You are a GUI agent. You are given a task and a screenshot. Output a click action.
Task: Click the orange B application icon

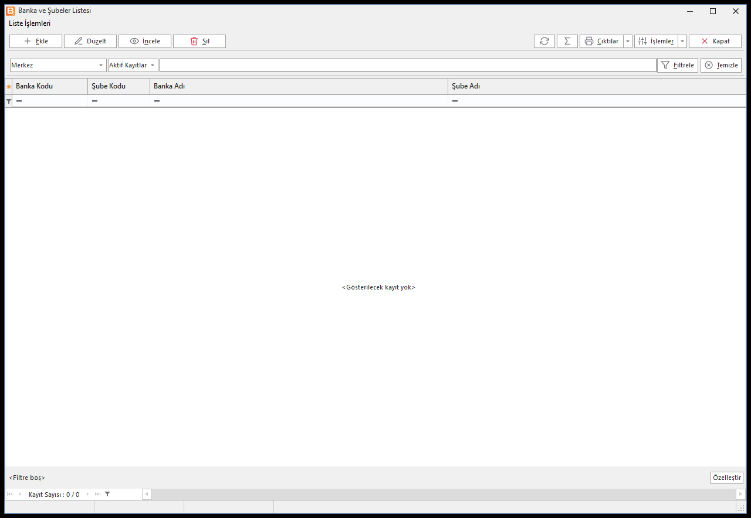11,11
